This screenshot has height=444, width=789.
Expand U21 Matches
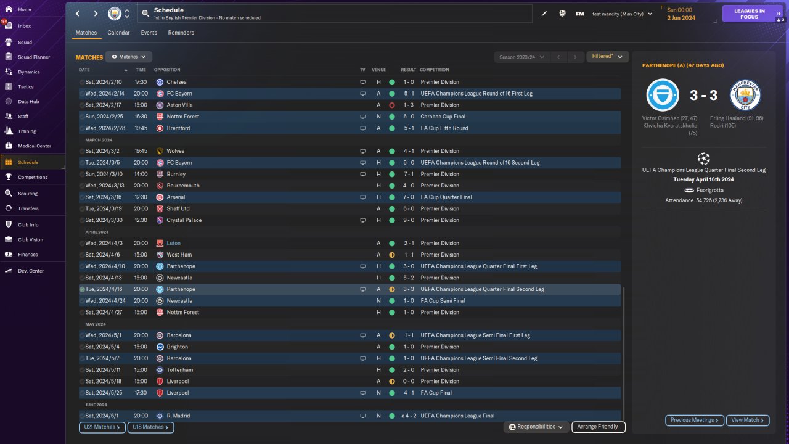click(102, 427)
